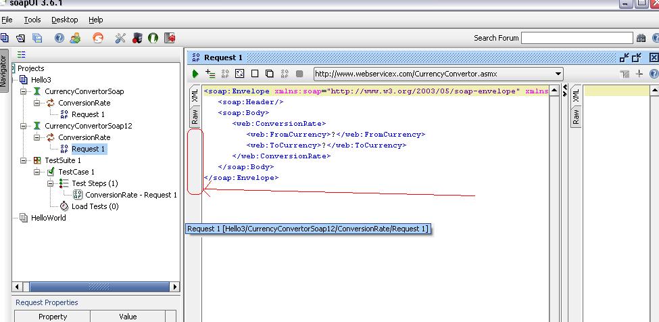The width and height of the screenshot is (659, 322).
Task: Open the Desktop menu
Action: [65, 20]
